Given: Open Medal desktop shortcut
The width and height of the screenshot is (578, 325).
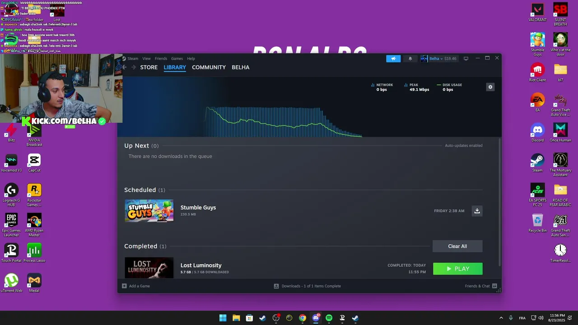Looking at the screenshot, I should pyautogui.click(x=34, y=283).
